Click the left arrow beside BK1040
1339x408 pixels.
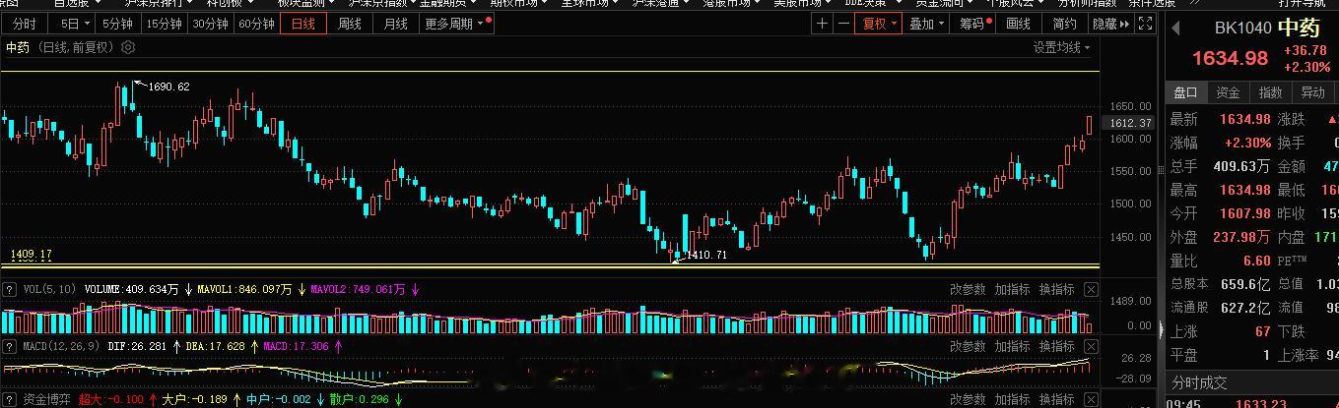1174,28
